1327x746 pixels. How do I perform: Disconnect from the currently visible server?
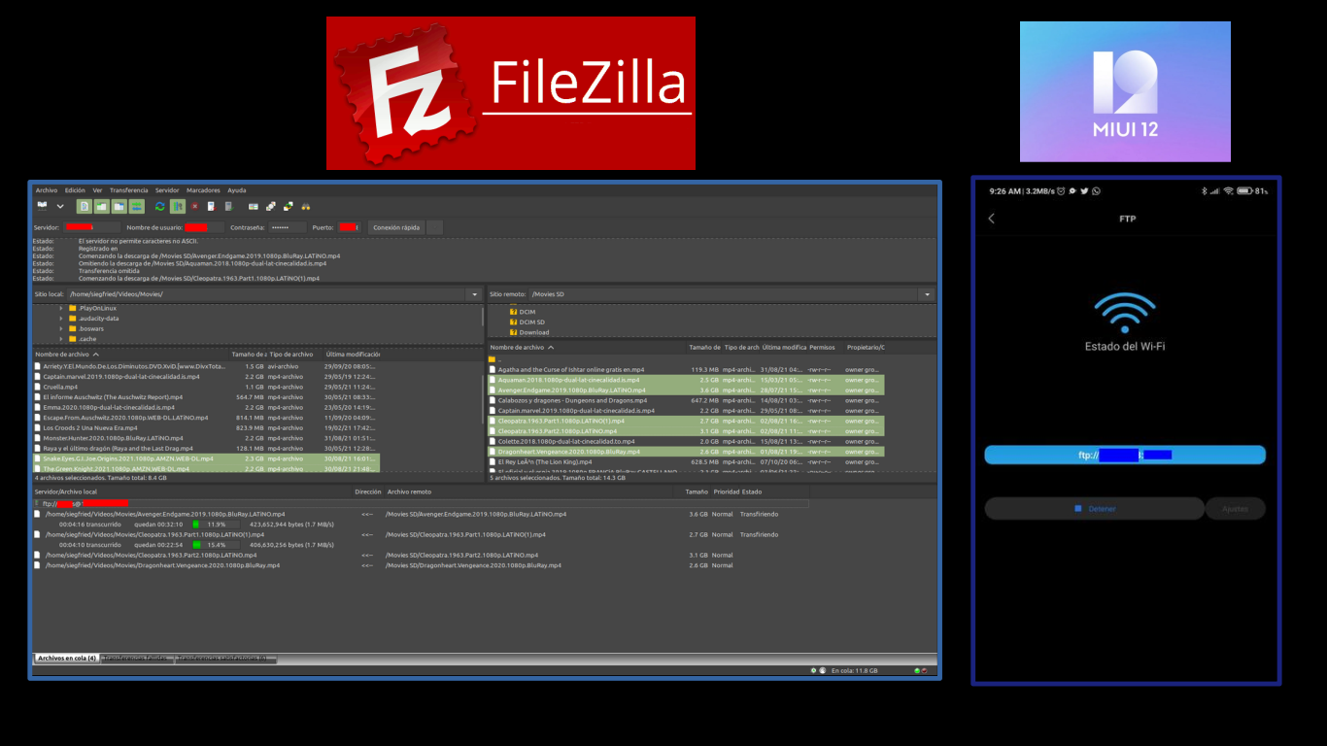click(x=211, y=206)
